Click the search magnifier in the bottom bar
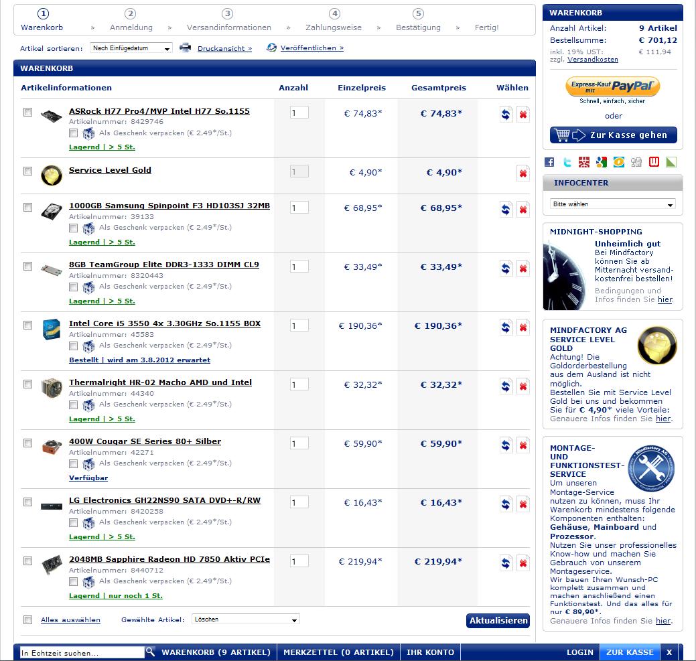Viewport: 696px width, 661px height. 151,652
